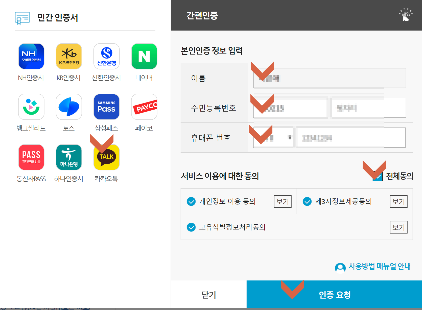
Task: Click the 민간 인증서 certificate header icon
Action: pos(22,18)
